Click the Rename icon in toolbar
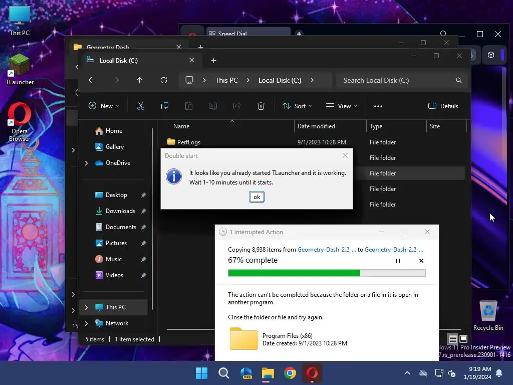The image size is (513, 385). (x=212, y=106)
